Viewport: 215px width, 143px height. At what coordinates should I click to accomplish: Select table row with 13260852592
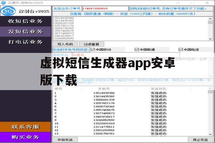pos(130,120)
